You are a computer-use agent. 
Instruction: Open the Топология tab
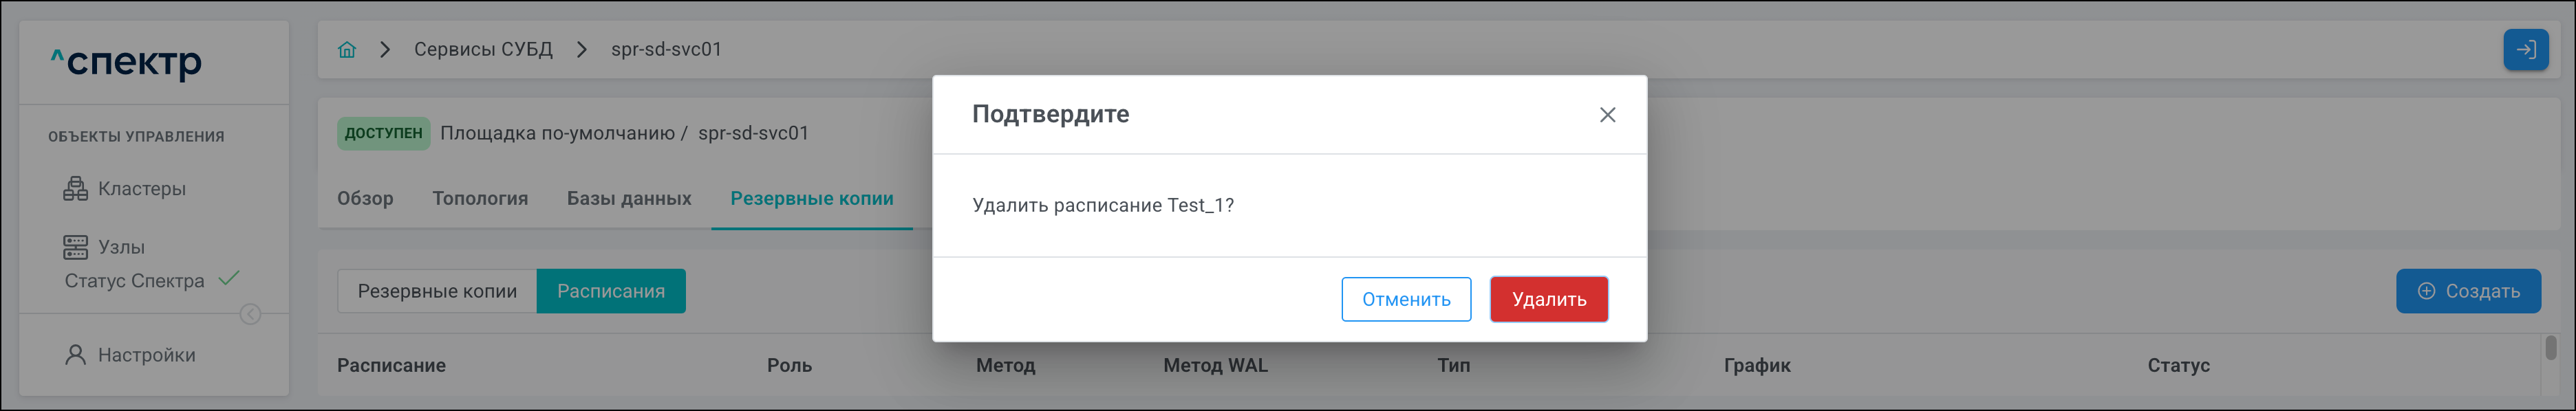pos(480,198)
